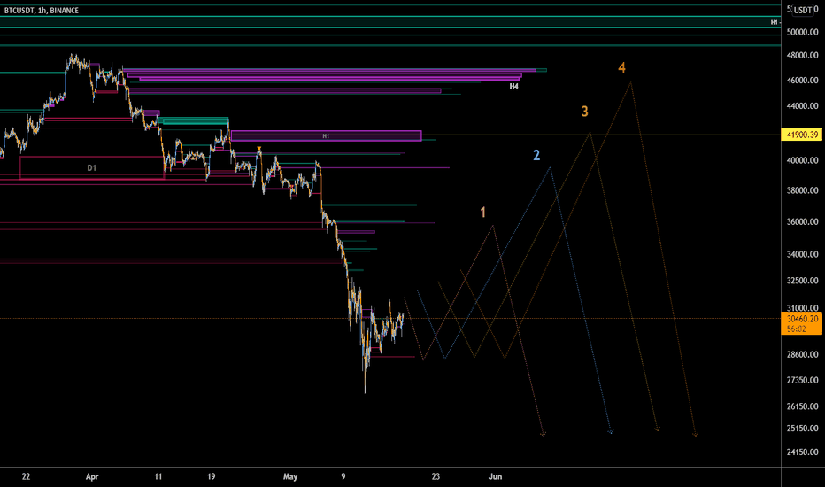Viewport: 825px width, 487px height.
Task: Click the 34000.00 price axis label
Action: coord(802,254)
